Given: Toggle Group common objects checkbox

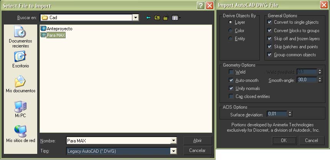Looking at the screenshot, I should click(x=270, y=55).
